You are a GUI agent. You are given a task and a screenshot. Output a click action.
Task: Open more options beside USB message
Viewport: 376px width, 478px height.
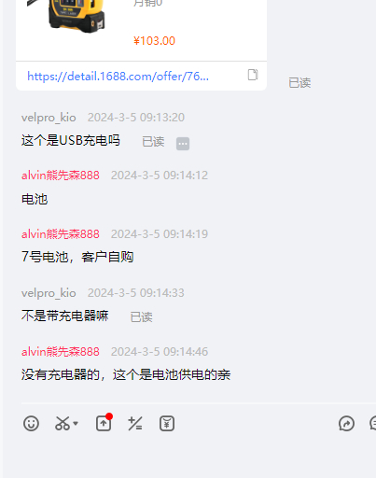pos(183,144)
